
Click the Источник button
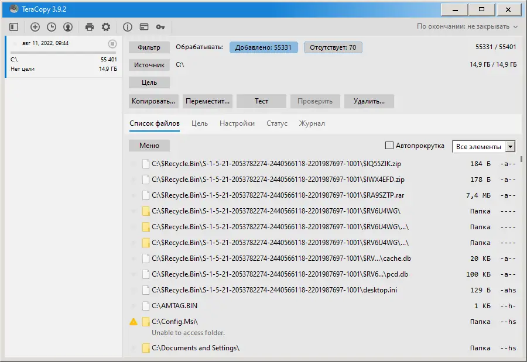(149, 65)
